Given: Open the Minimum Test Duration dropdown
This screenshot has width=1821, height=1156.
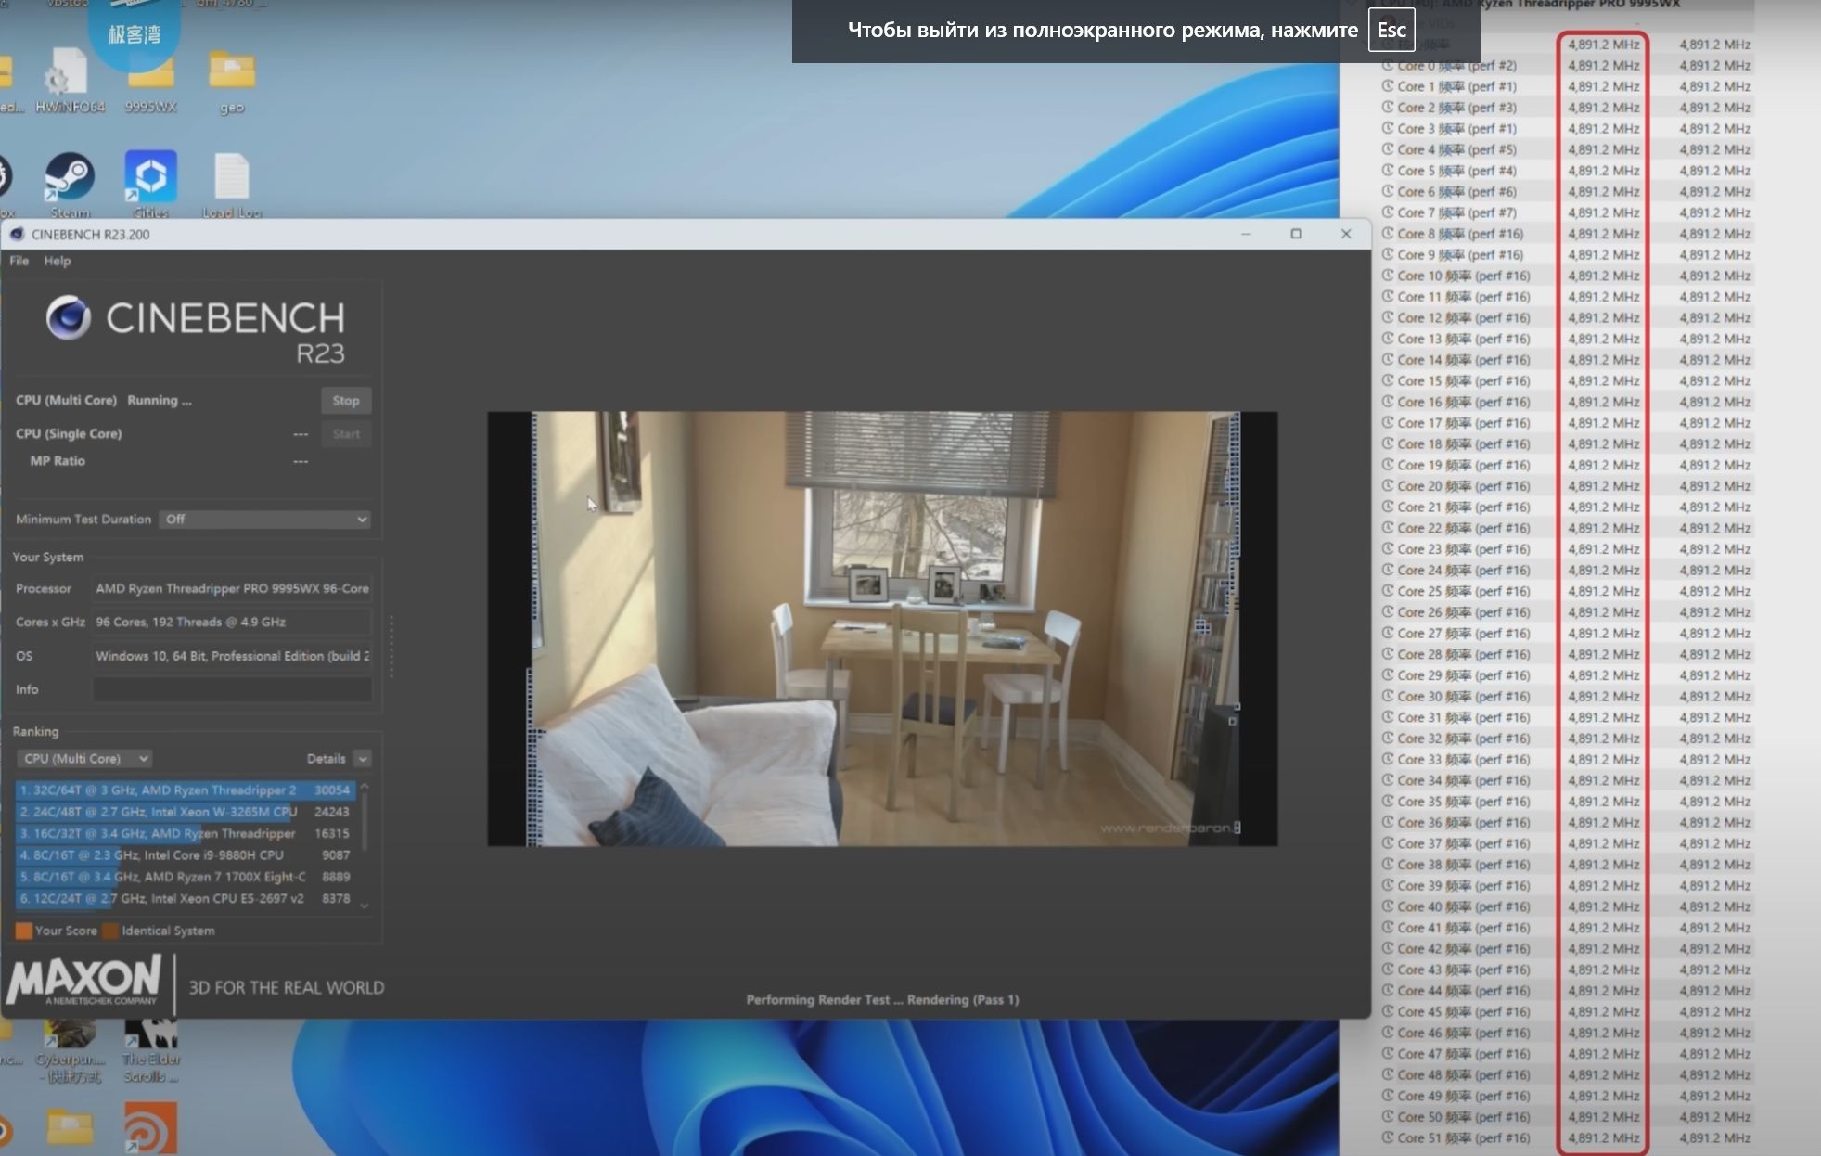Looking at the screenshot, I should pos(265,520).
